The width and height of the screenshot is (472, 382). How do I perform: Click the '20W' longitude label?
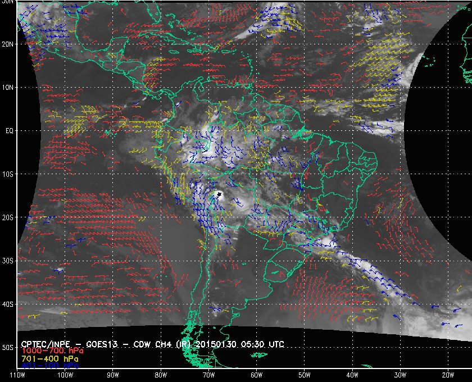click(448, 375)
